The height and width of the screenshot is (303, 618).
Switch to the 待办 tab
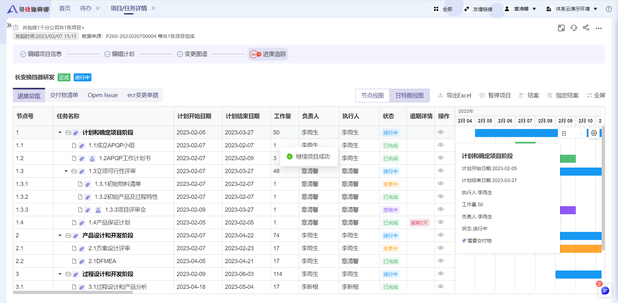86,8
